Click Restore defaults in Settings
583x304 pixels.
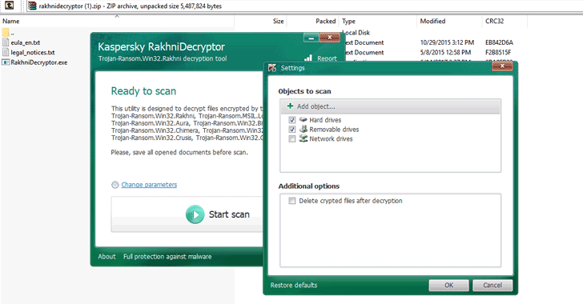294,285
